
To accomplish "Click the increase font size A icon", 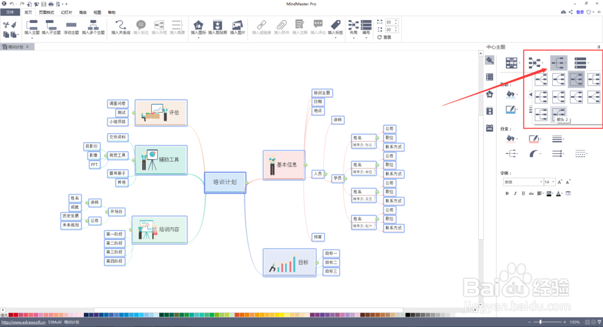I will (x=560, y=182).
